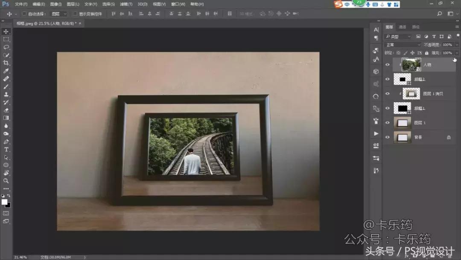Open the Layers panel flyout menu

457,27
